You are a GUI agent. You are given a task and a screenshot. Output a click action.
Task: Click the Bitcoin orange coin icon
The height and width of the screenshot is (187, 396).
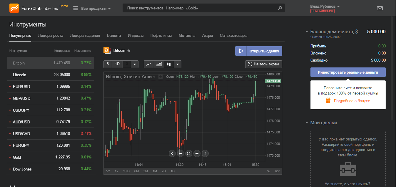[x=107, y=50]
